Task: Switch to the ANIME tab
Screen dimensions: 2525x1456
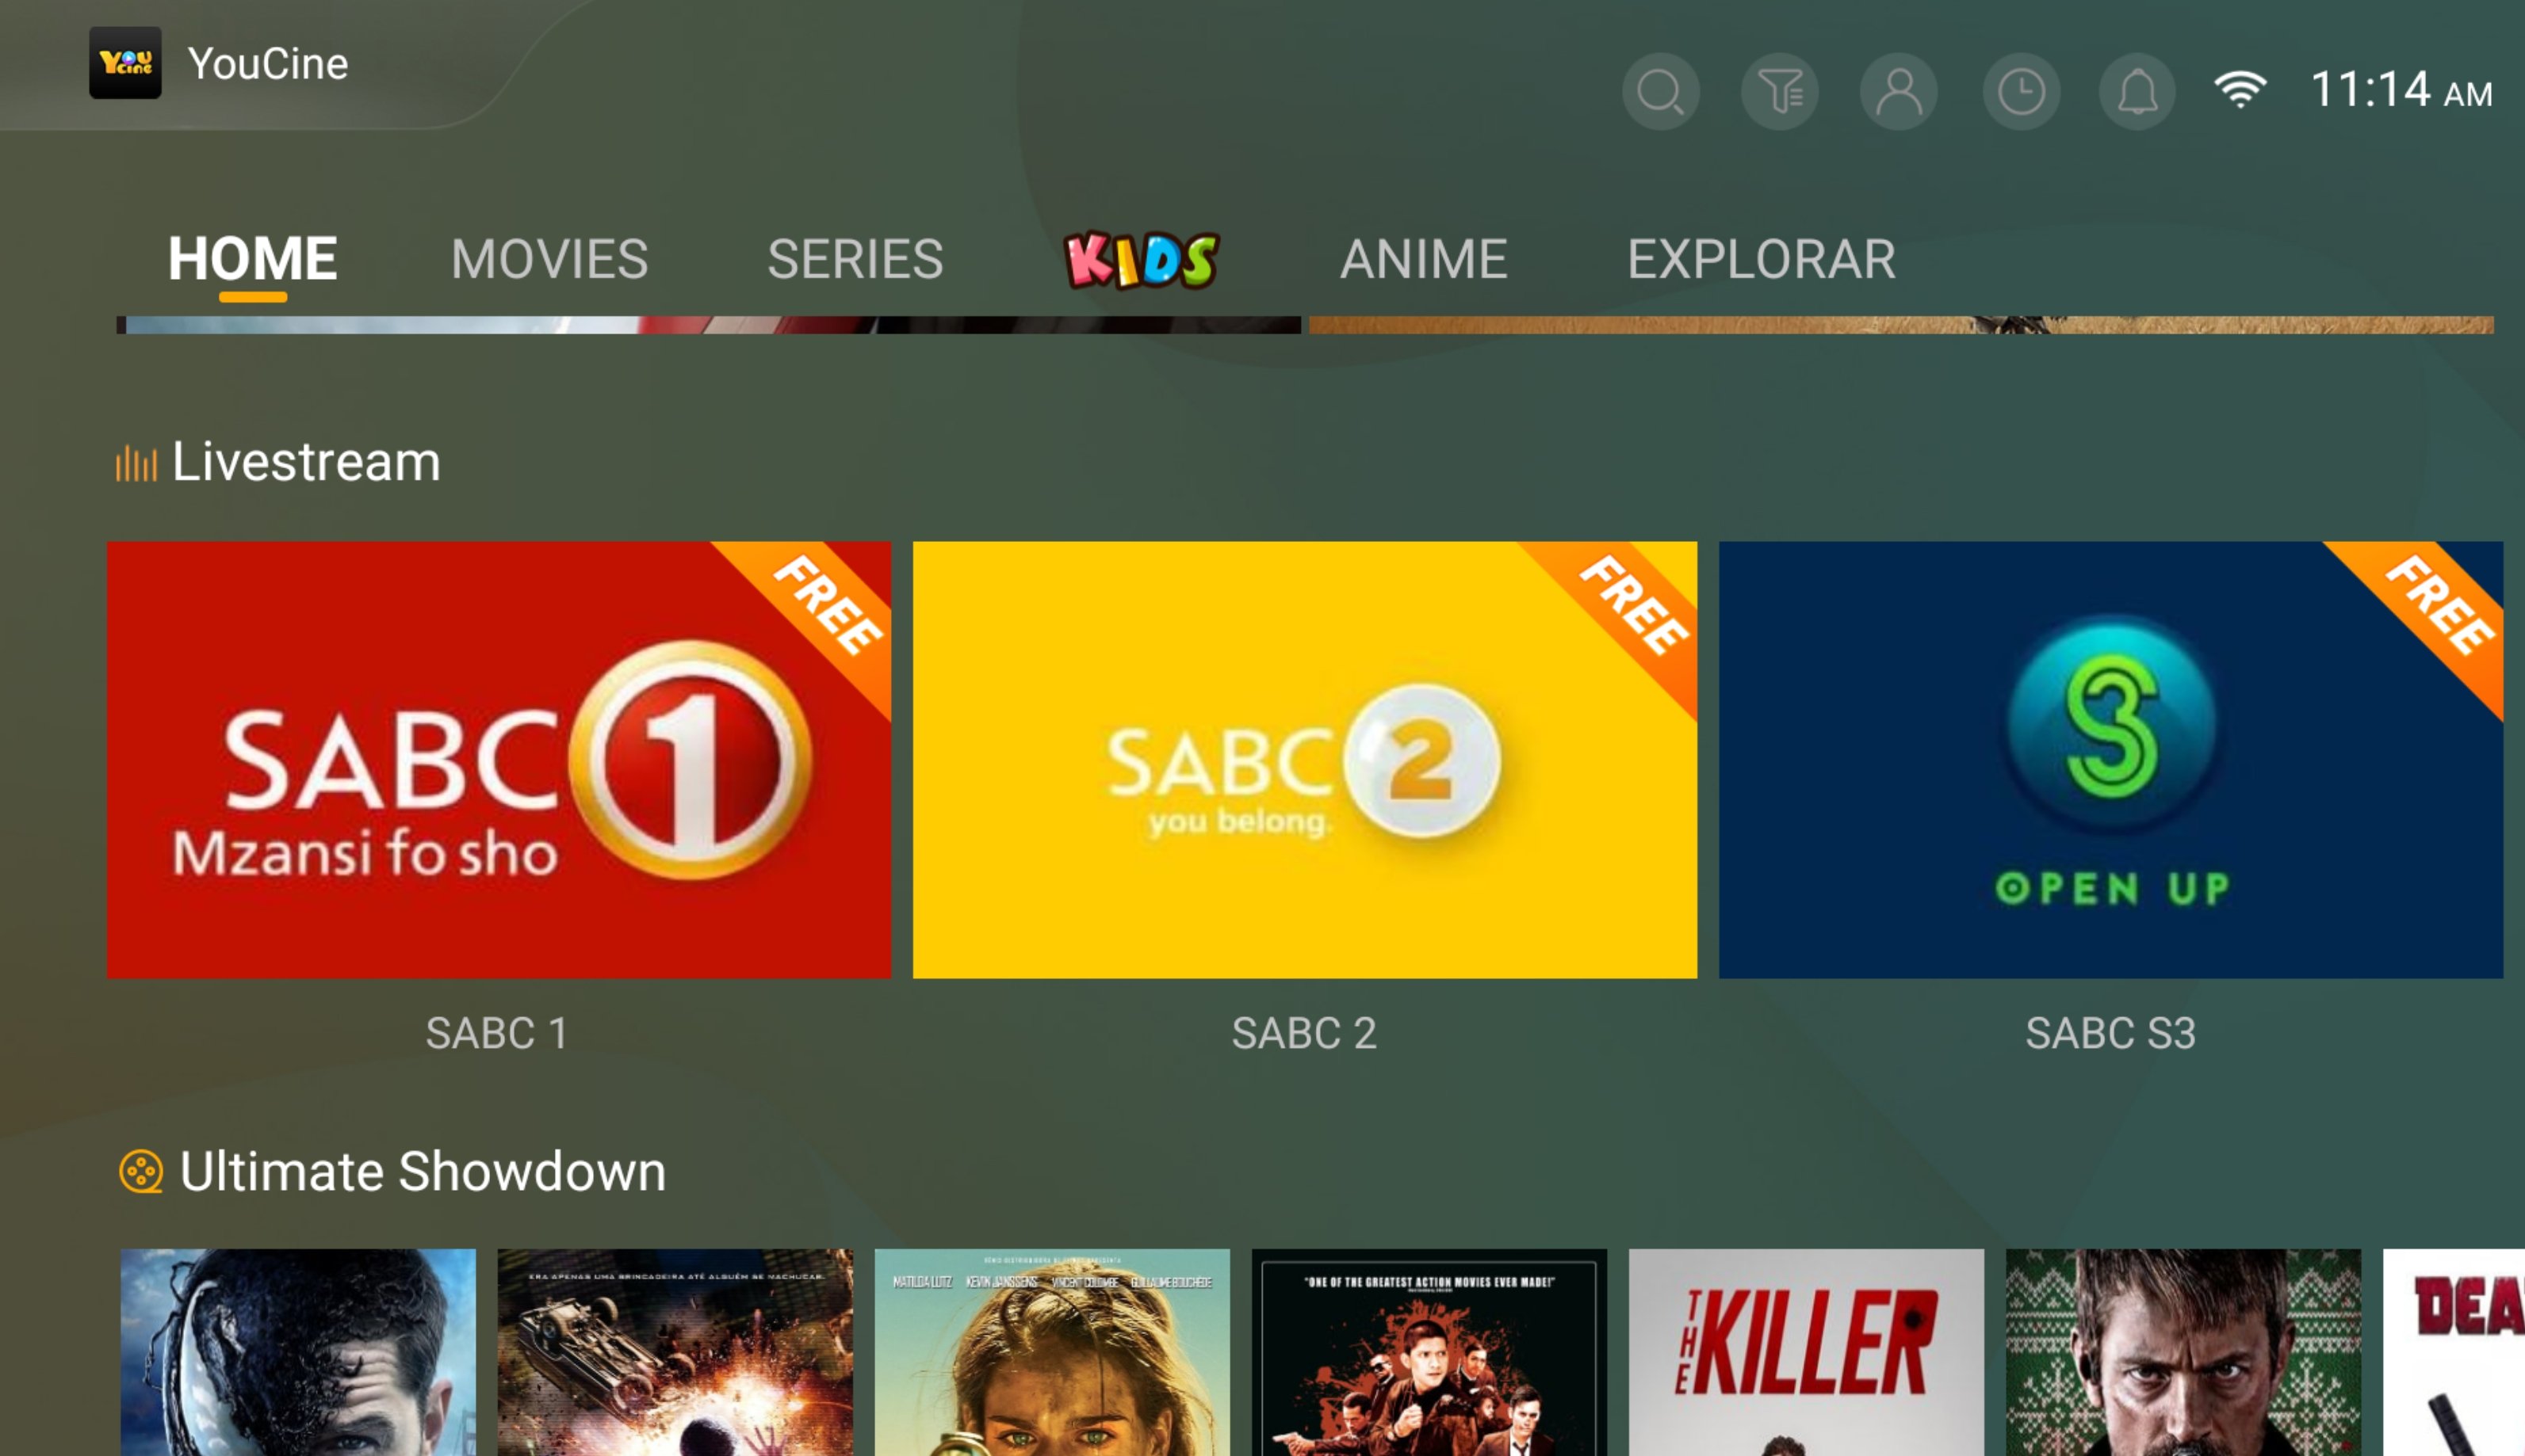Action: coord(1423,259)
